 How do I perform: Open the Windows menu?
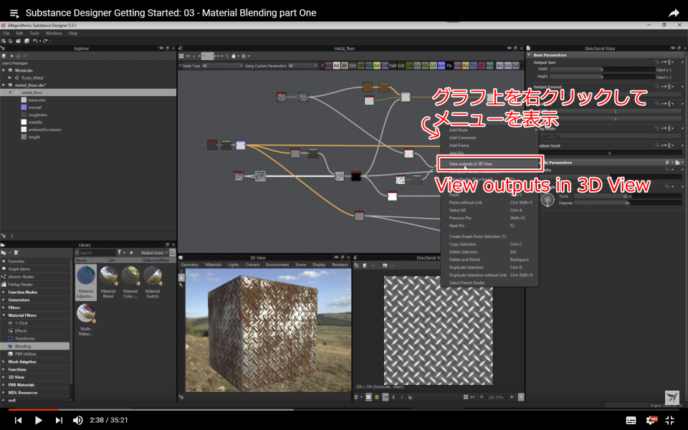click(x=54, y=34)
